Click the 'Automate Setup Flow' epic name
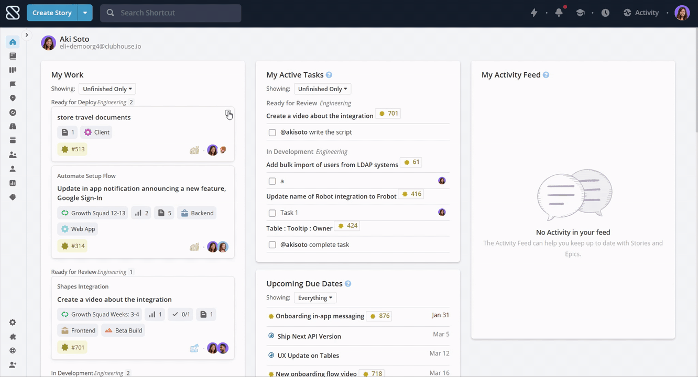 (x=86, y=176)
